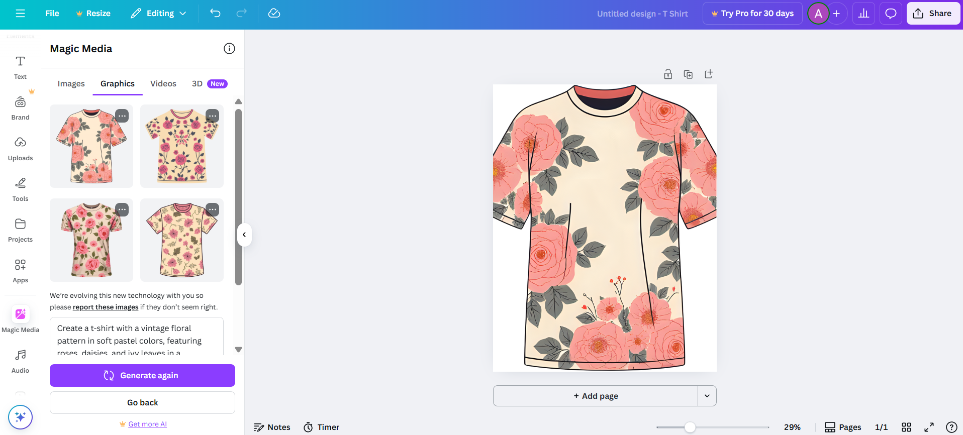Click the report these images link
Viewport: 963px width, 435px height.
pos(106,307)
